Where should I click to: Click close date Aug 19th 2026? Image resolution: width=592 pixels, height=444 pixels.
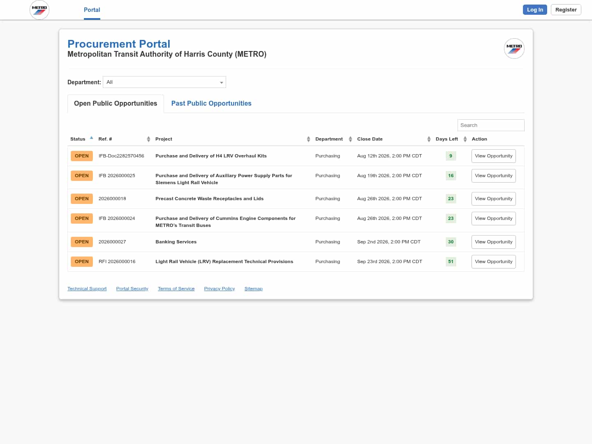(x=390, y=176)
